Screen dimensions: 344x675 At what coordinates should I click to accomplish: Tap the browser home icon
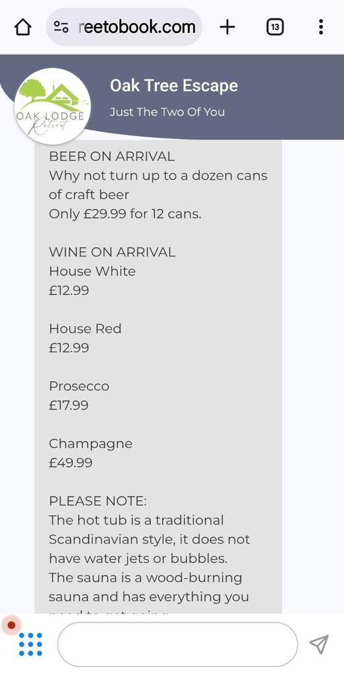click(23, 28)
